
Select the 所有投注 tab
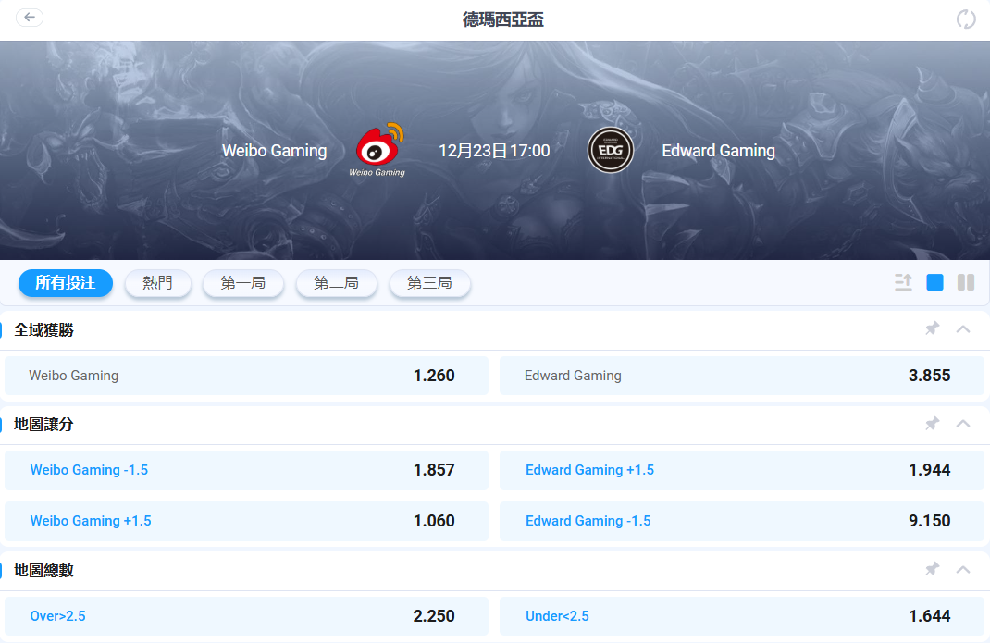tap(66, 283)
